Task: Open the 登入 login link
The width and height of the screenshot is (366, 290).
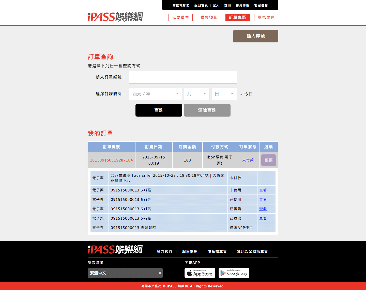Action: point(216,5)
